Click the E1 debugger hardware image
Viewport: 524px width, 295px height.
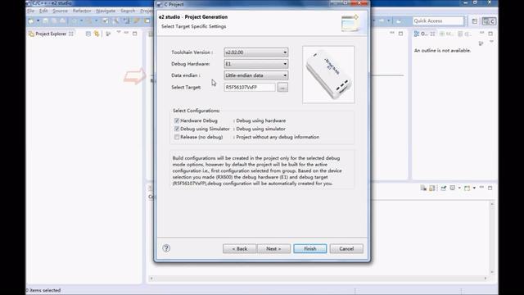coord(328,75)
